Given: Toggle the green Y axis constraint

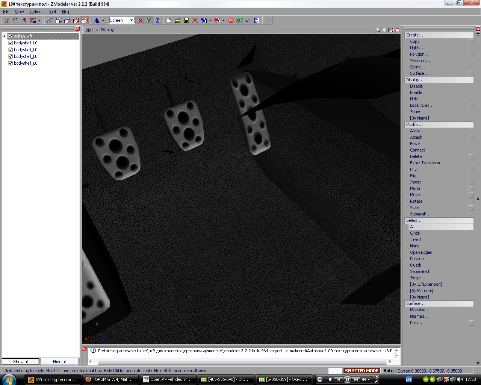Looking at the screenshot, I should coord(149,20).
